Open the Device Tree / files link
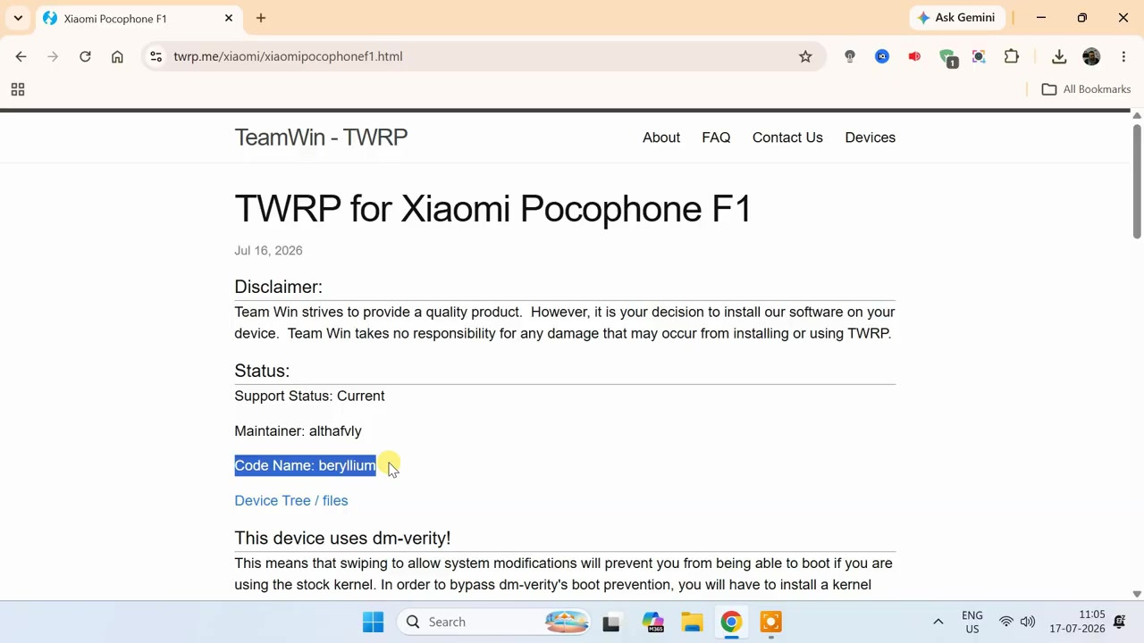 [x=291, y=500]
